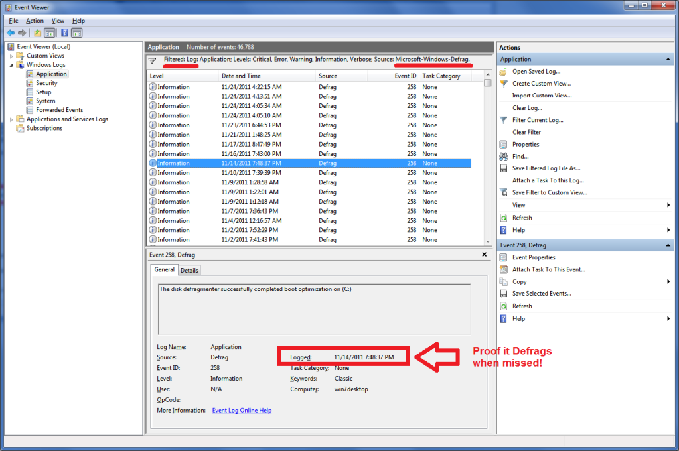
Task: Toggle the Show/Hide action pane icon
Action: (x=76, y=32)
